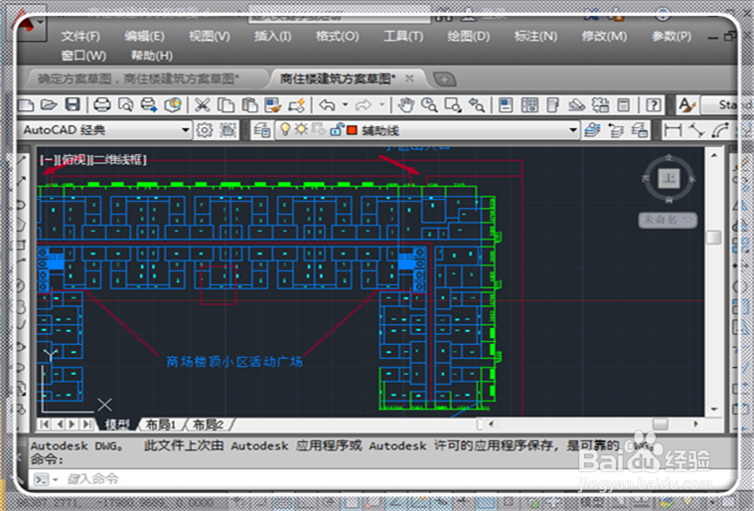Viewport: 754px width, 511px height.
Task: Open 格式(O) menu
Action: [x=337, y=36]
